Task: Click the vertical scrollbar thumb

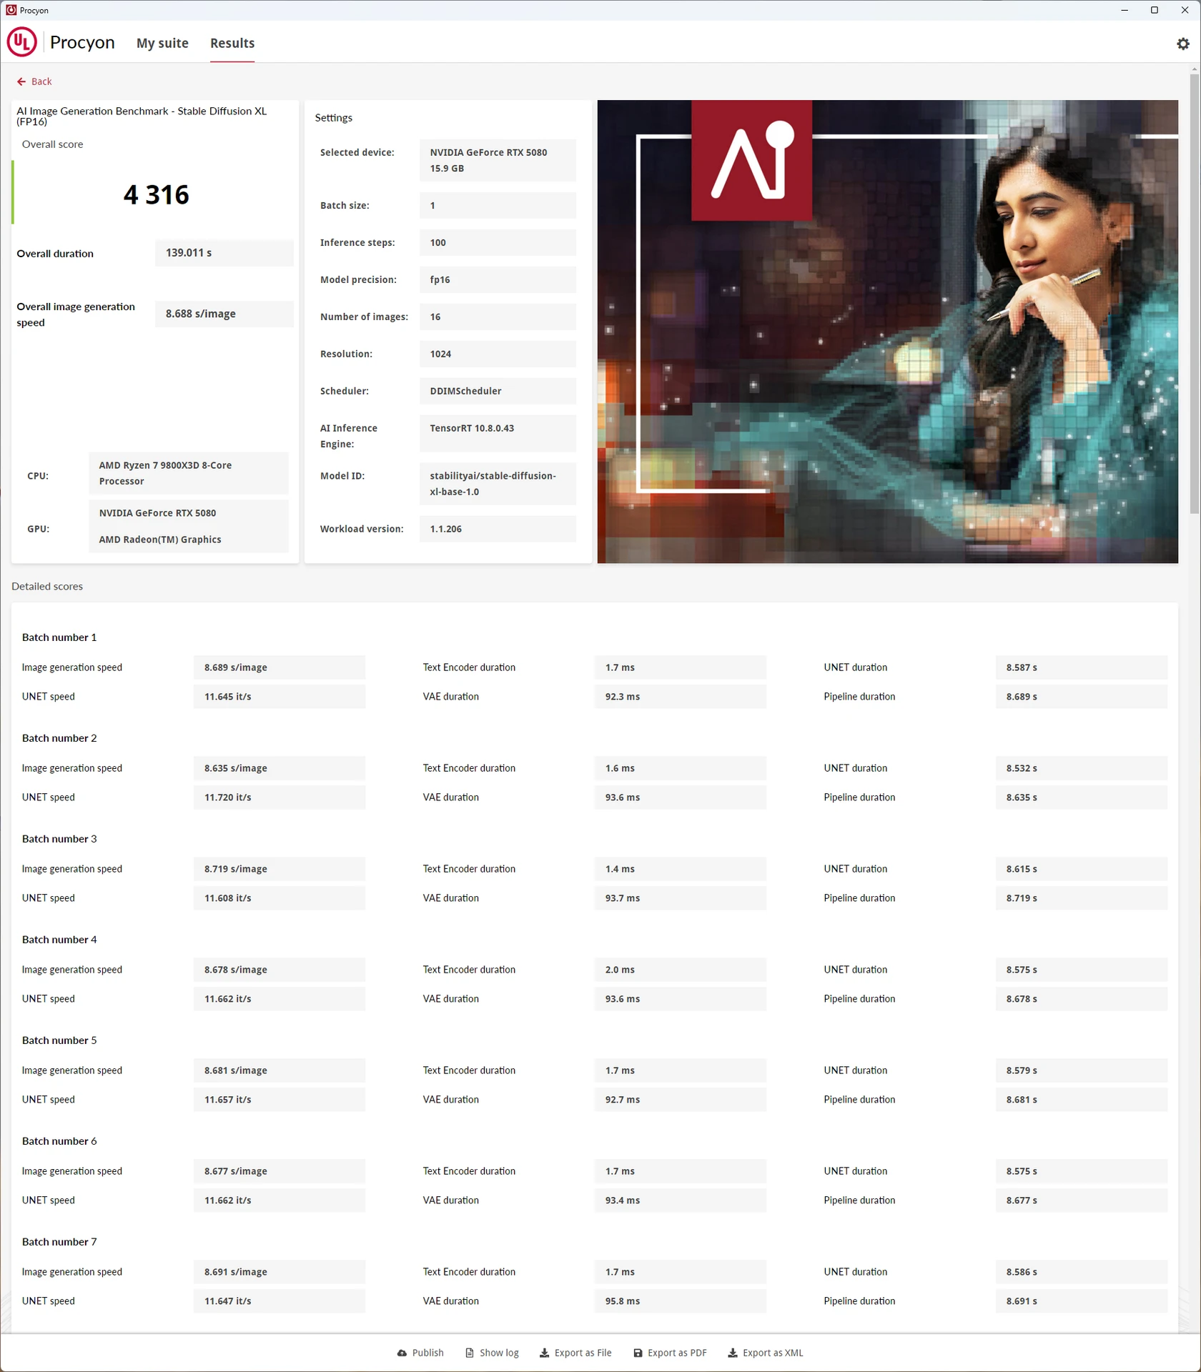Action: pyautogui.click(x=1195, y=293)
